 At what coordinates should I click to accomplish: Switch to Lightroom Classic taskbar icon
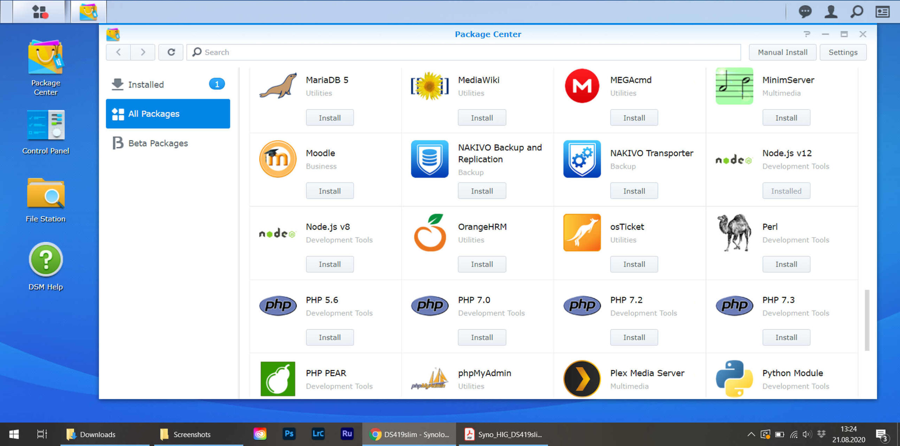pyautogui.click(x=318, y=434)
